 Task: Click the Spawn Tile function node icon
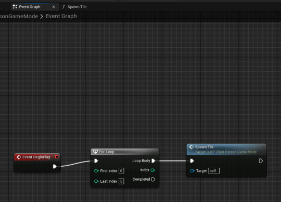(191, 147)
